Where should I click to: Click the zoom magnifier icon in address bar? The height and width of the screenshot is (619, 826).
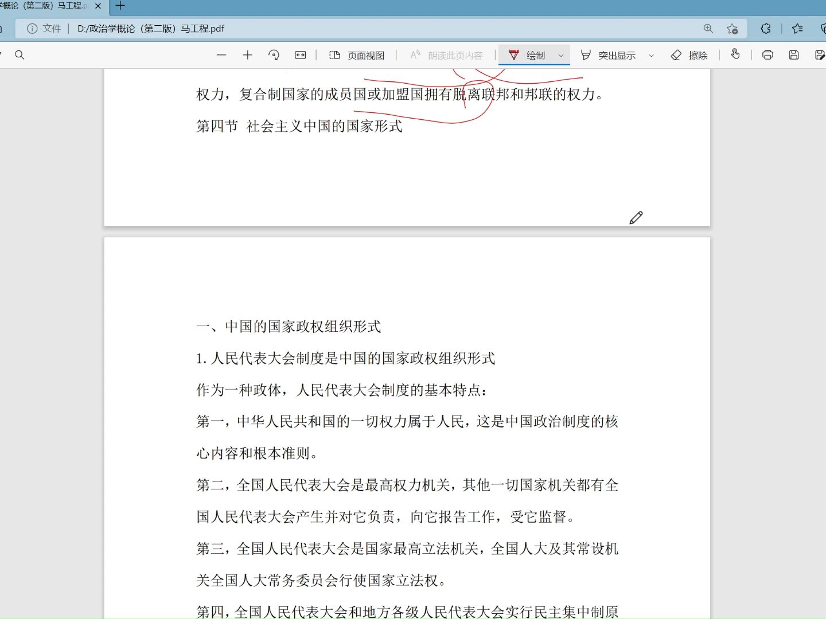(x=708, y=29)
